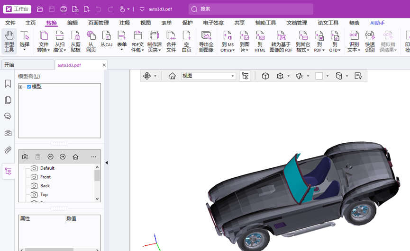Toggle the model tree button in 3D toolbar
Screen dimensions: 410x251
pyautogui.click(x=245, y=76)
